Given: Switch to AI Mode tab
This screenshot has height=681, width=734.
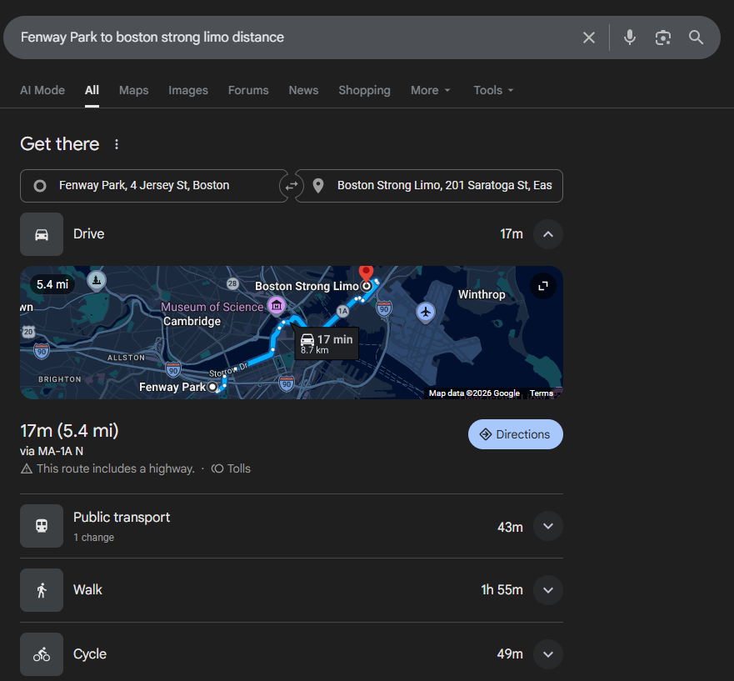Looking at the screenshot, I should 42,90.
